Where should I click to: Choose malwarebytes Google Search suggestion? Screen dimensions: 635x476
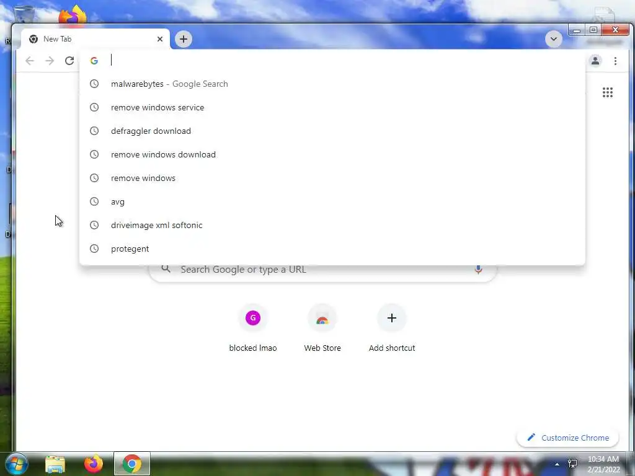click(x=332, y=84)
